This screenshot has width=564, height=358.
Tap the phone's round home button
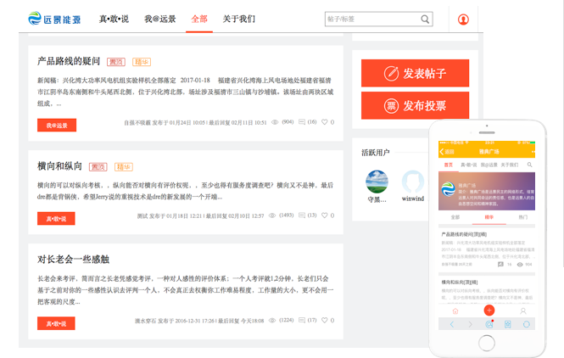[487, 343]
